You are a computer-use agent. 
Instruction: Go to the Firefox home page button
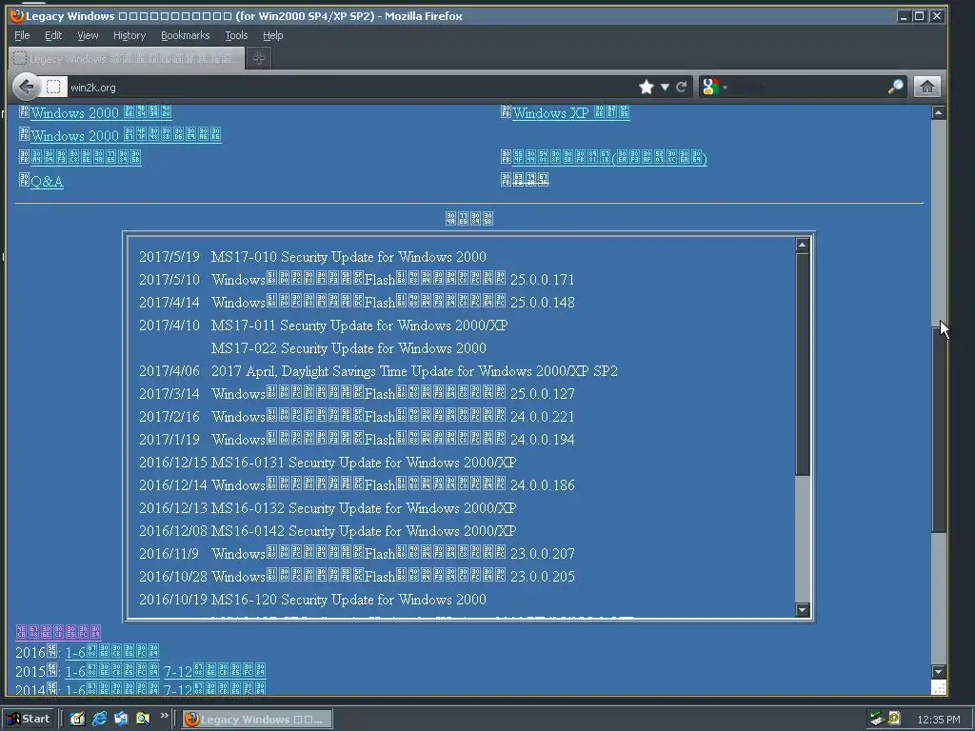[926, 87]
